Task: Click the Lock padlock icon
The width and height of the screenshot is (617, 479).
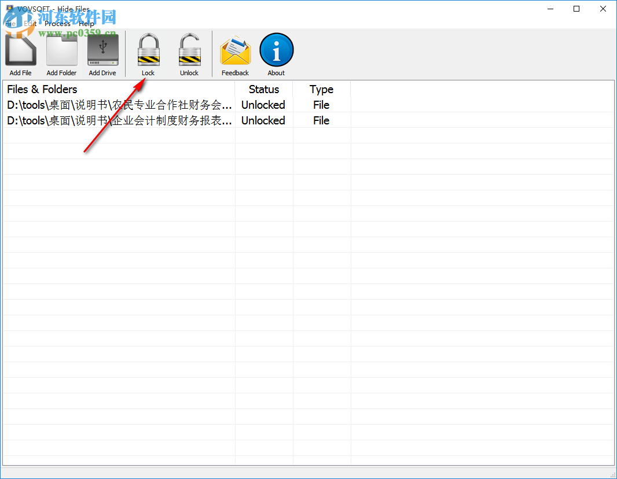Action: pos(148,50)
